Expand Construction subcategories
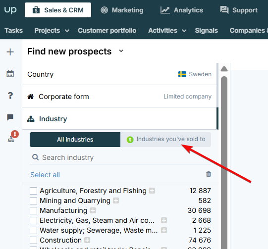This screenshot has height=249, width=268. (x=87, y=240)
